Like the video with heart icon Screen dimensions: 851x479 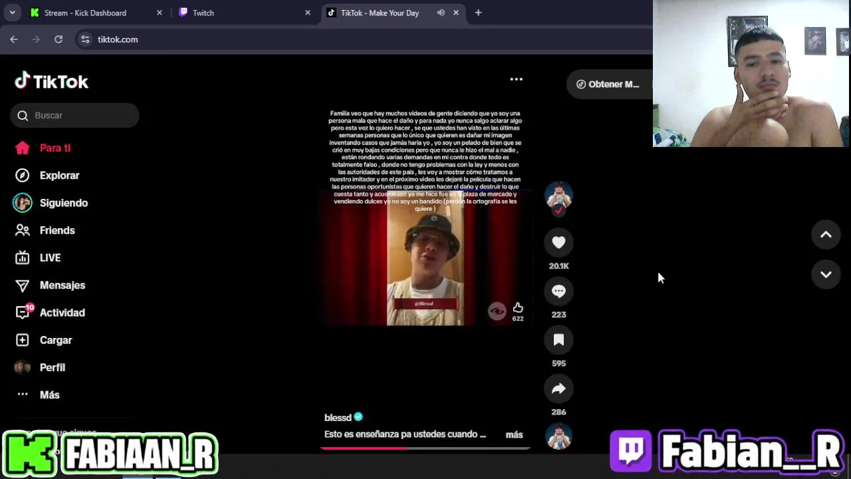click(558, 243)
